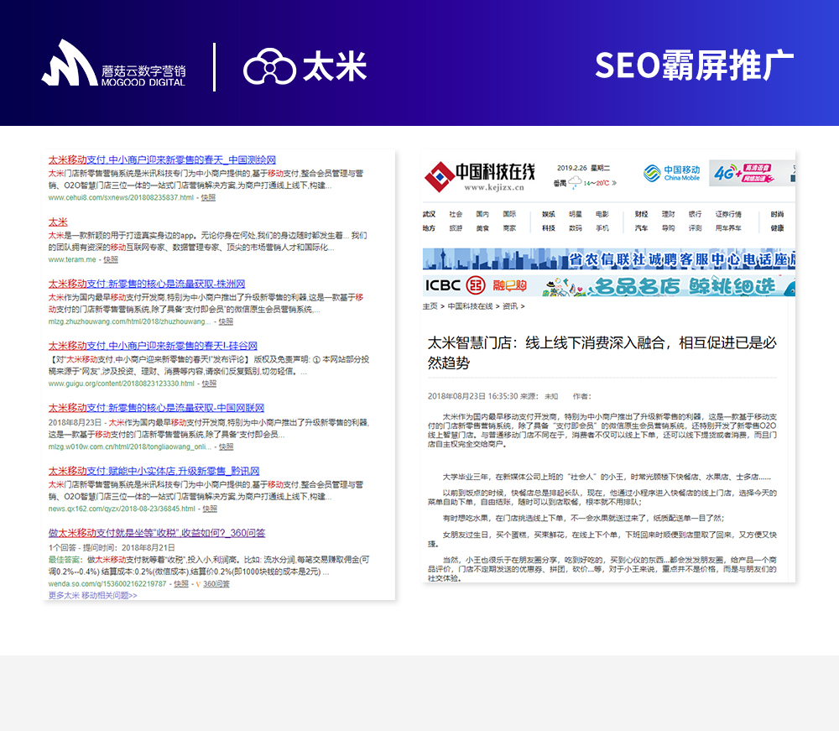Select 用车养车 in the news navigation
Viewport: 839px width, 731px height.
point(728,228)
